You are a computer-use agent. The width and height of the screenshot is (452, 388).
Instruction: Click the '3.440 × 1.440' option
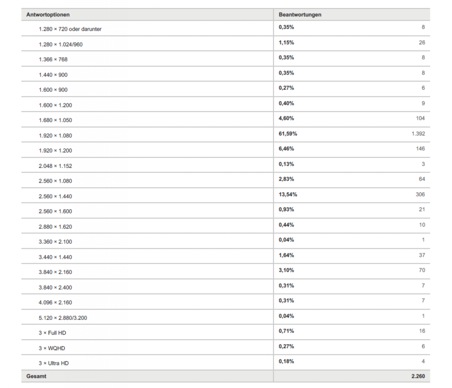pyautogui.click(x=55, y=257)
